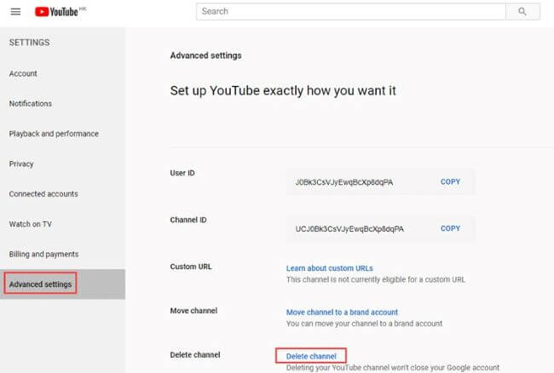Click the Delete channel row label
The image size is (554, 373).
tap(195, 354)
